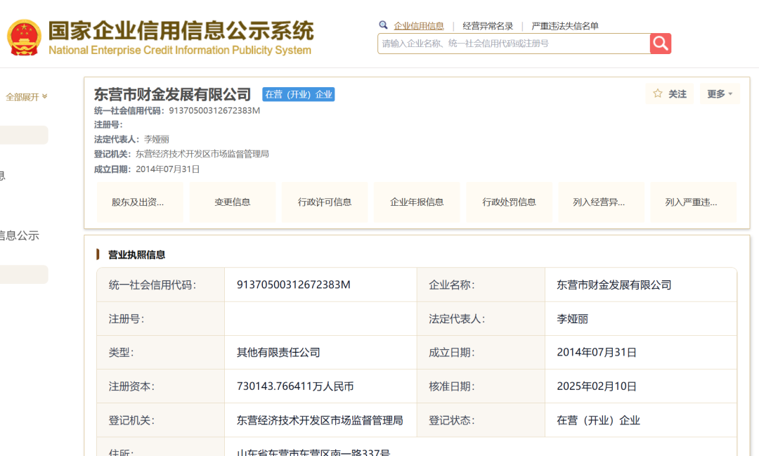Open the 企业年报信息 section

(x=417, y=202)
